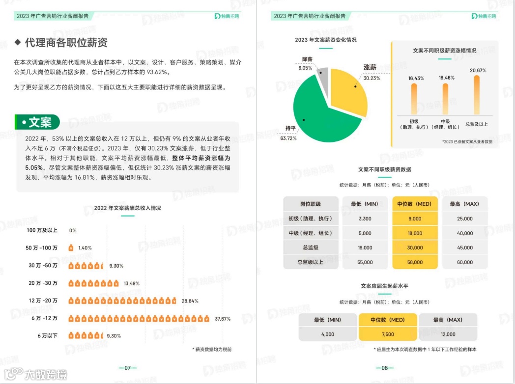Click the 独角招聘 logo on the left page header

point(227,16)
